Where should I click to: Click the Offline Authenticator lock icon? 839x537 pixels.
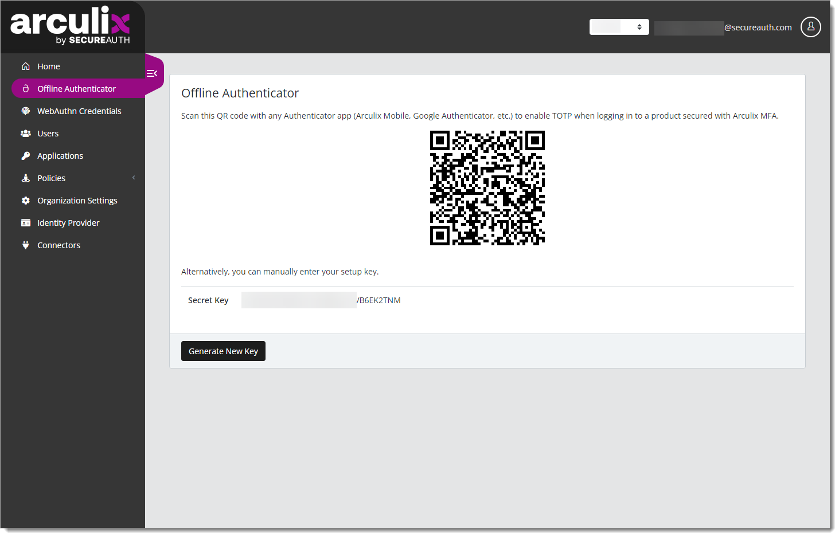coord(26,89)
